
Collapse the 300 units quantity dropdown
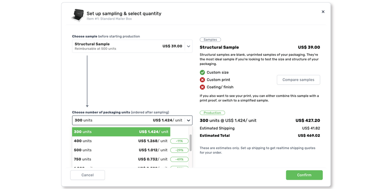pyautogui.click(x=189, y=120)
